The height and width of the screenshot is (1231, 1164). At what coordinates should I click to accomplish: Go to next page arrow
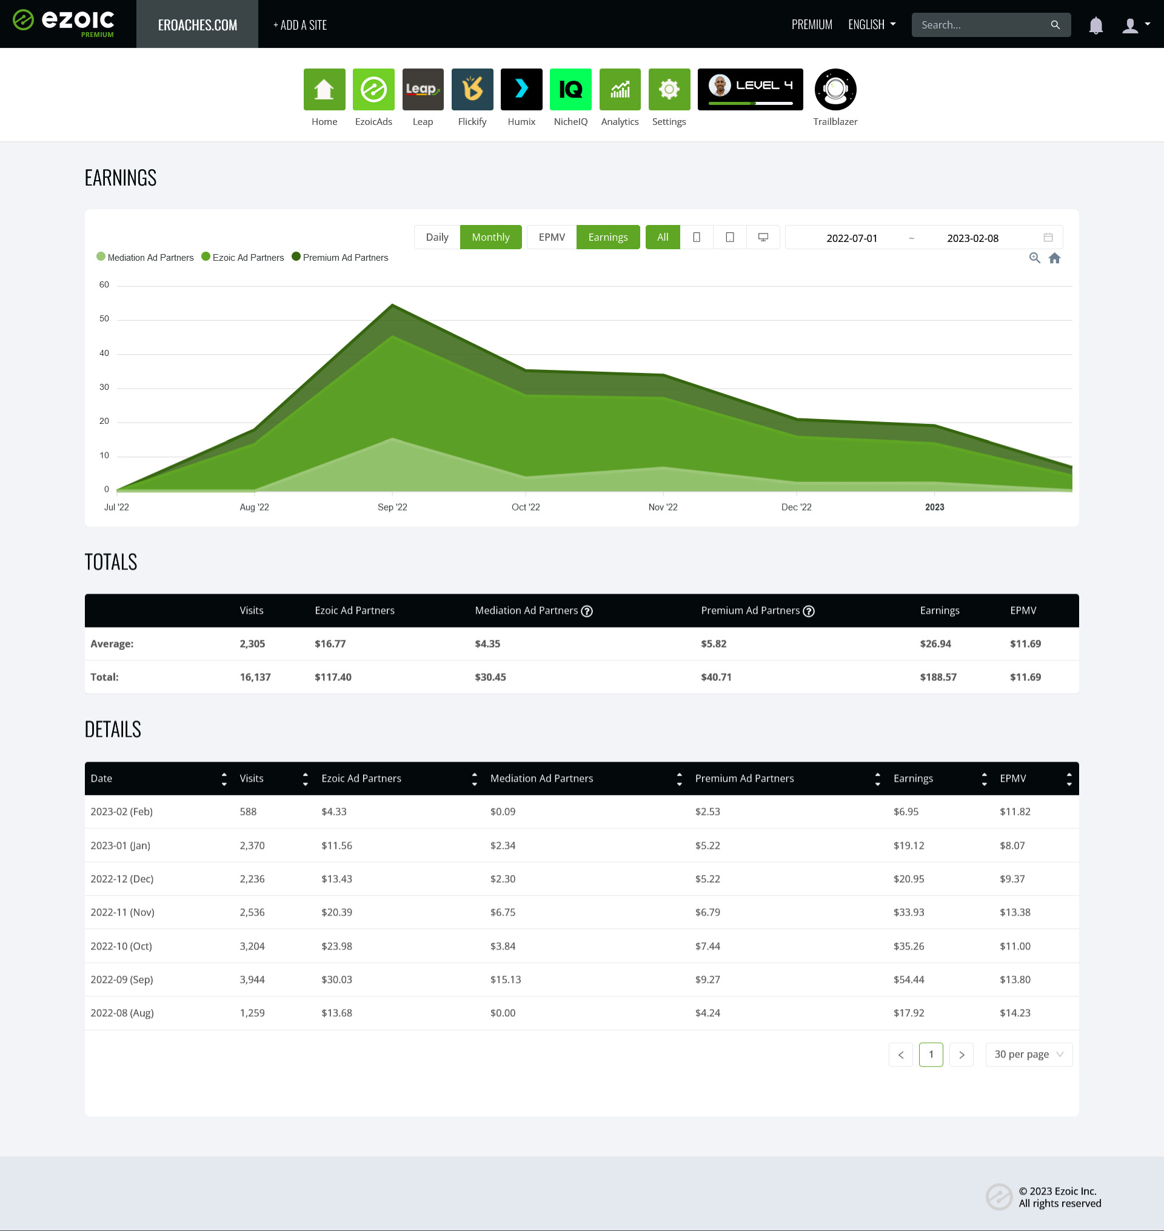[961, 1055]
